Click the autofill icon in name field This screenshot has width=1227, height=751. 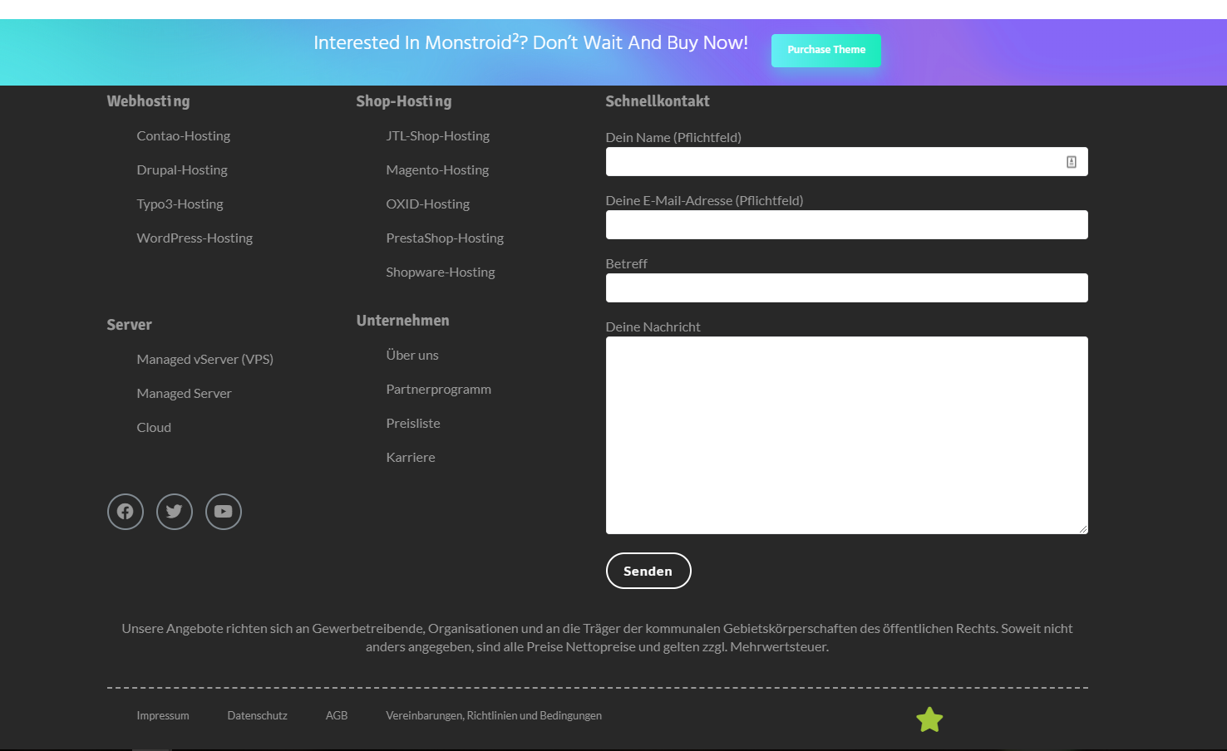tap(1072, 162)
